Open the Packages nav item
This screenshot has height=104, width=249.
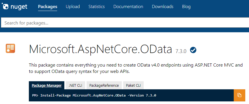point(48,7)
